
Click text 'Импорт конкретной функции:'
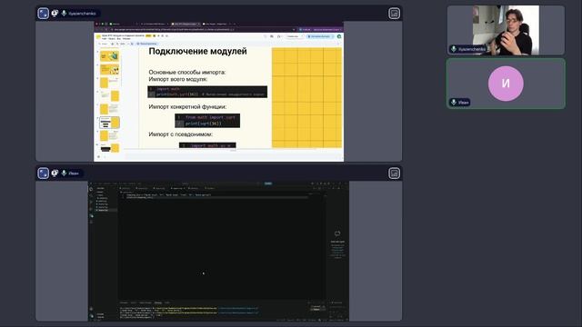point(187,107)
